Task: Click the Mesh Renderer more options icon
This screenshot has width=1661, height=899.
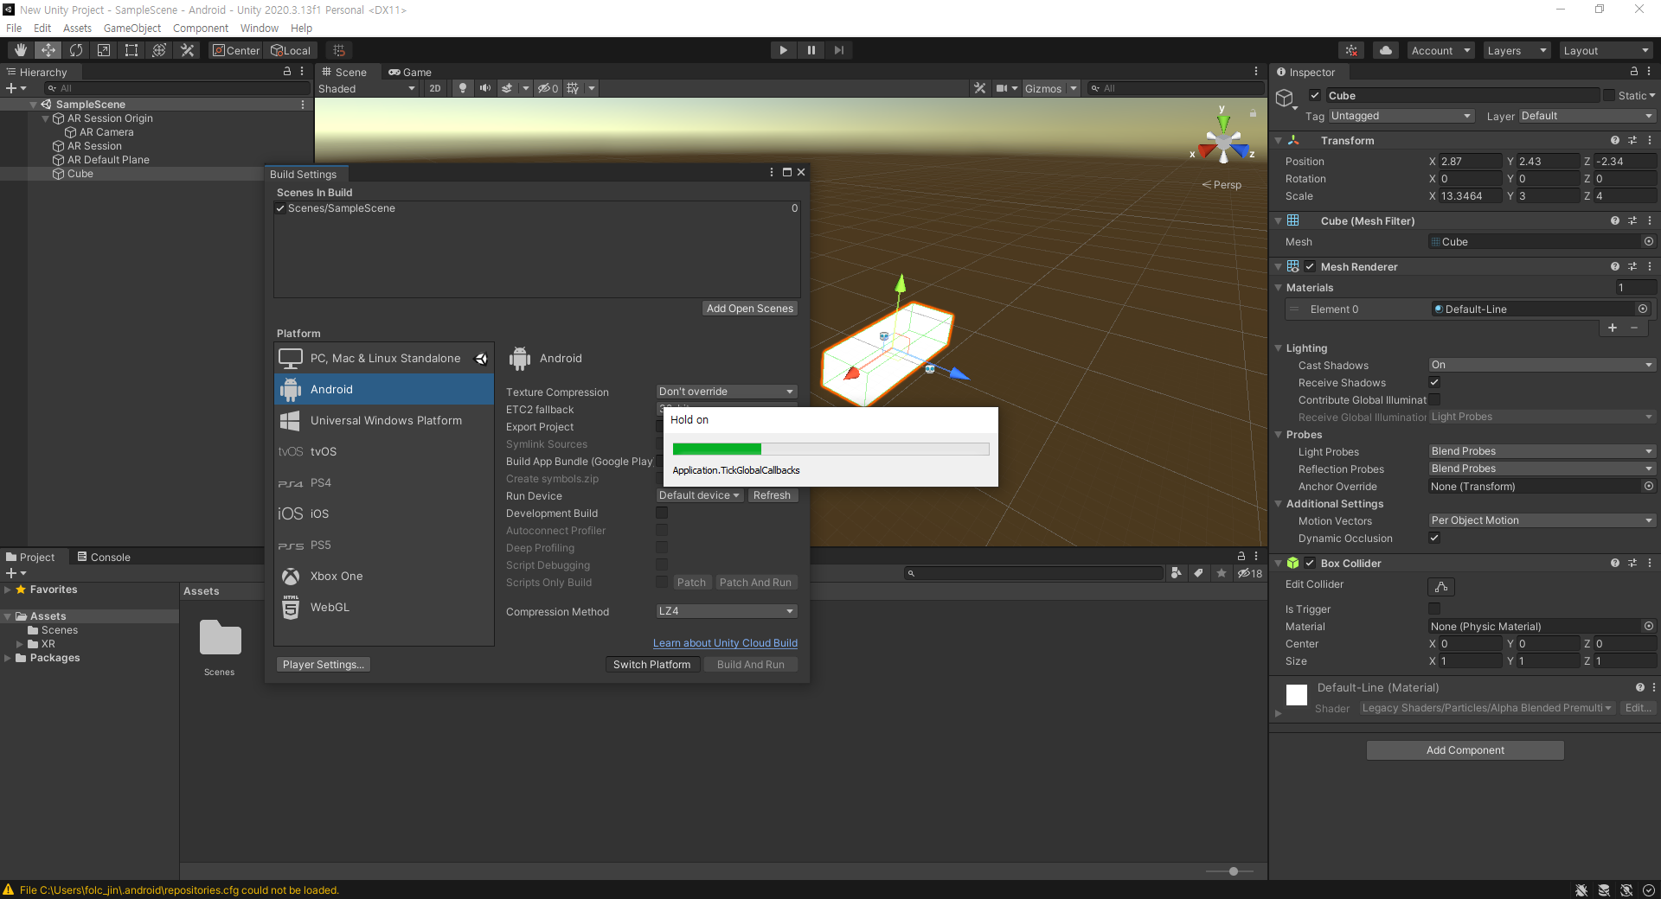Action: pos(1650,266)
